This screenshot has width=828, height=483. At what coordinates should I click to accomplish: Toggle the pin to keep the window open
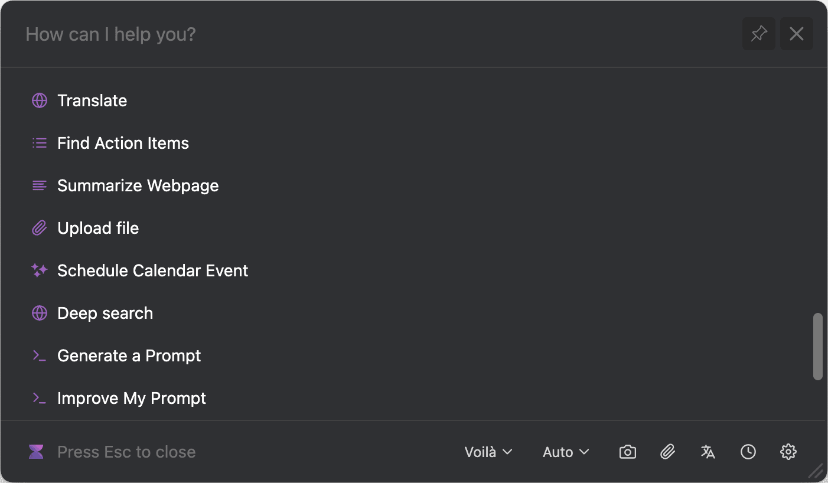(758, 34)
